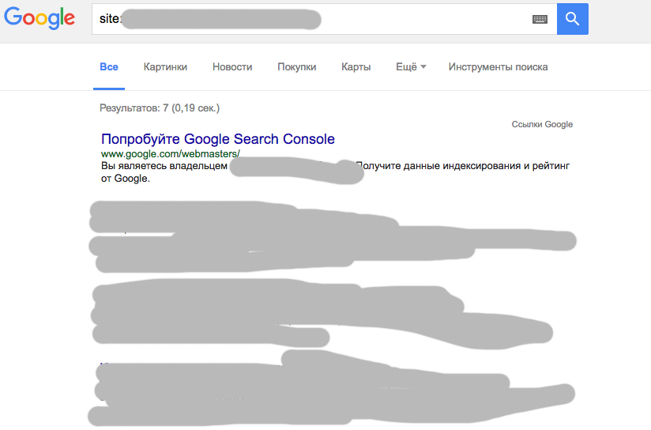Click the blue magnifier search button

(573, 19)
